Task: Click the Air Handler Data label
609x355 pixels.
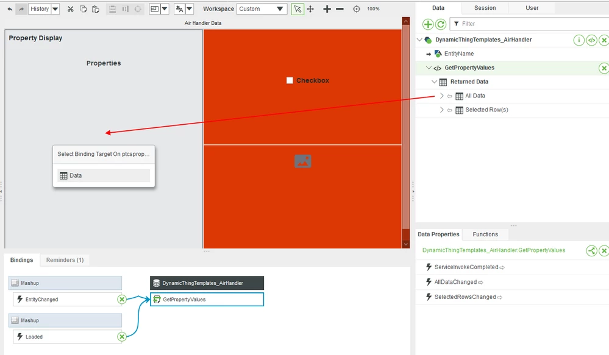Action: (x=203, y=23)
